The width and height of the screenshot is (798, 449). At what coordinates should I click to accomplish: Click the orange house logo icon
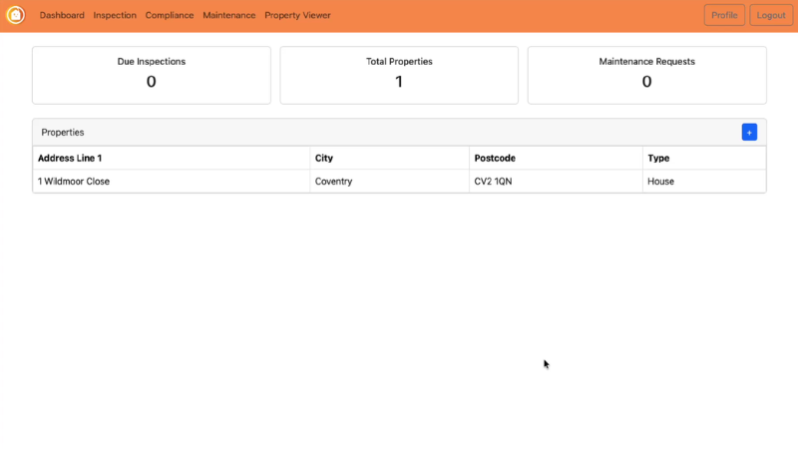(15, 15)
